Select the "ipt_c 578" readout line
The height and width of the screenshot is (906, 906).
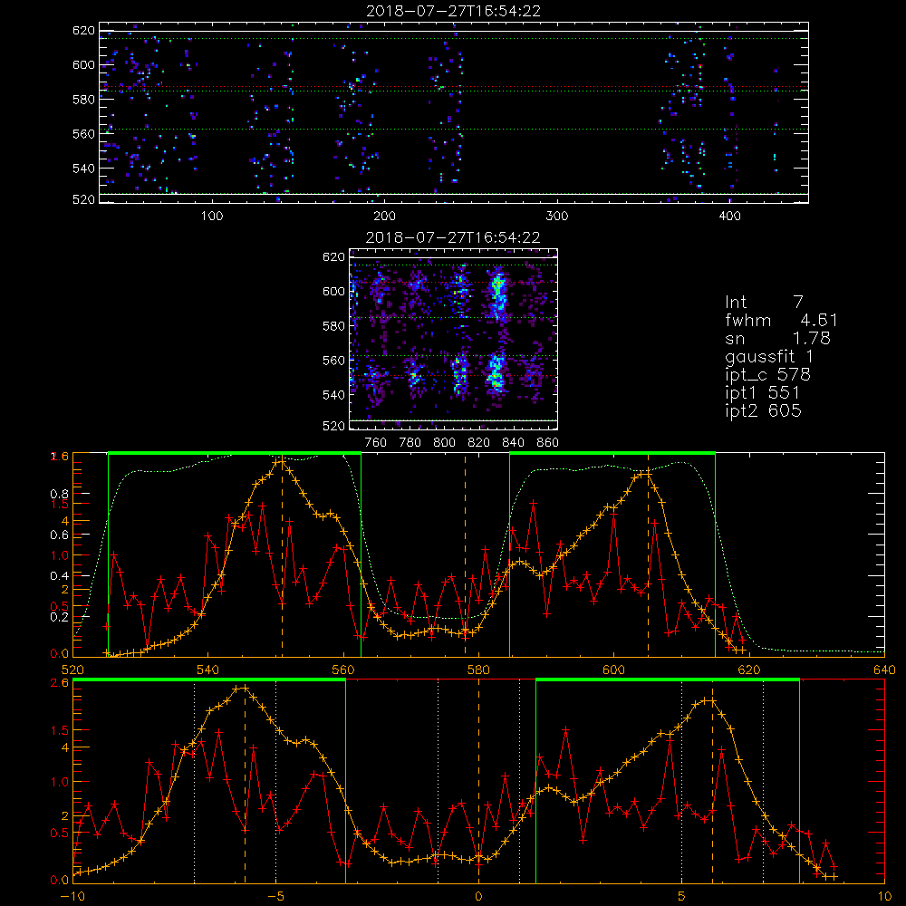pyautogui.click(x=768, y=375)
